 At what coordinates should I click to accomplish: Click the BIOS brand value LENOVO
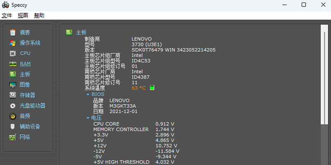pyautogui.click(x=120, y=101)
